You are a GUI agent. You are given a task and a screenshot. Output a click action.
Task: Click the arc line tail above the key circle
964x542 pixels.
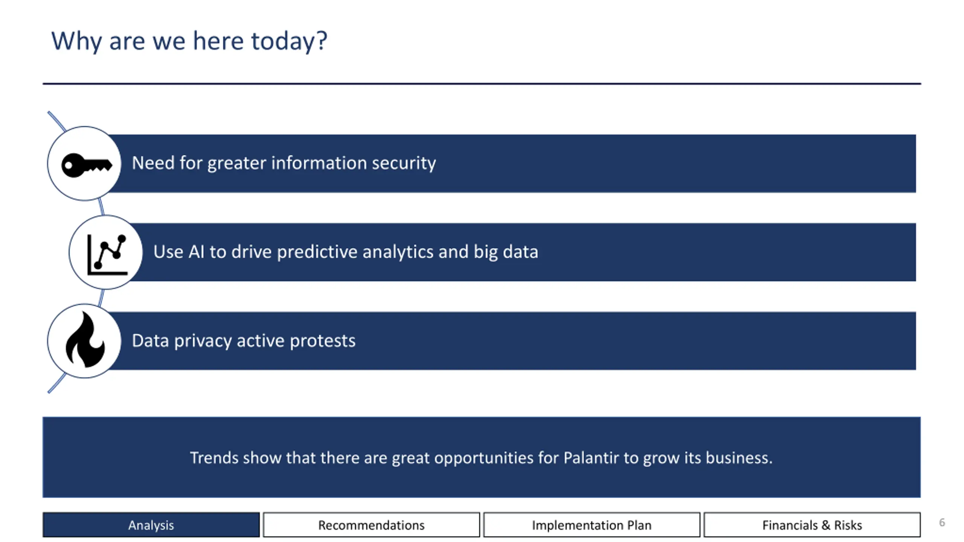56,120
